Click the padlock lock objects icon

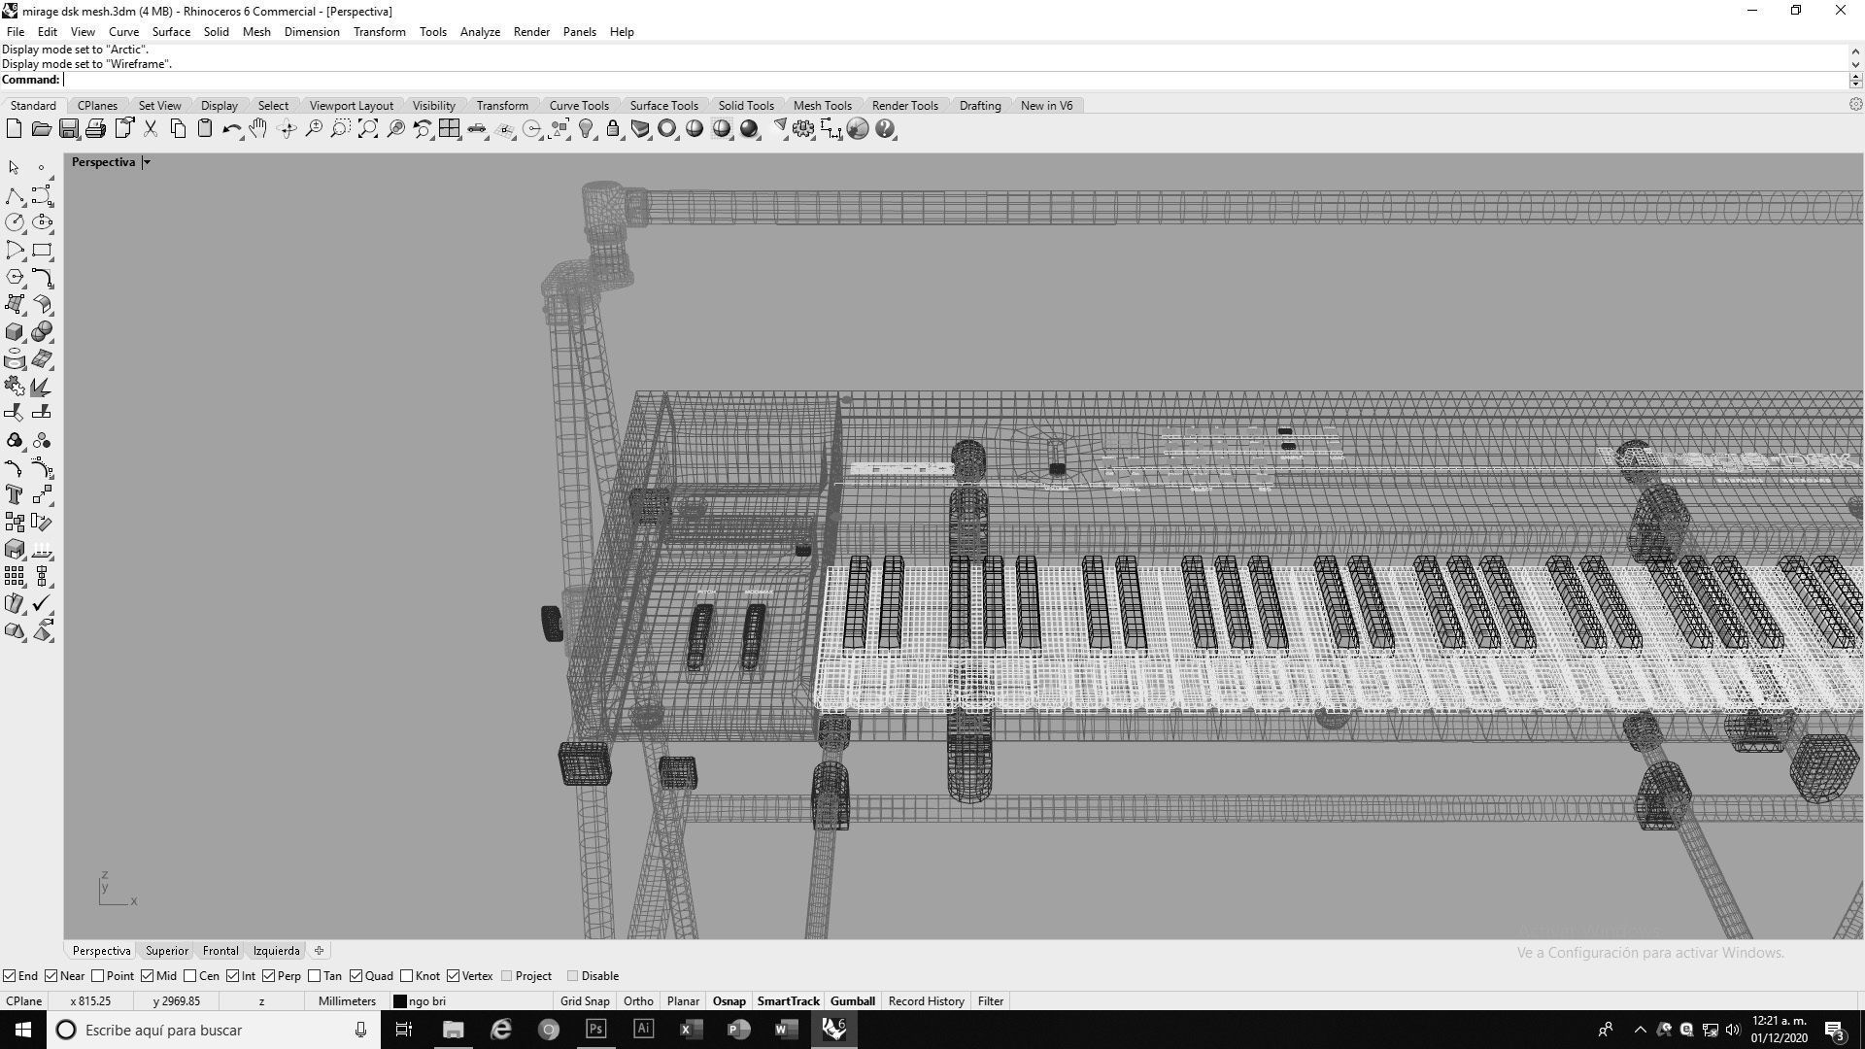pos(613,128)
